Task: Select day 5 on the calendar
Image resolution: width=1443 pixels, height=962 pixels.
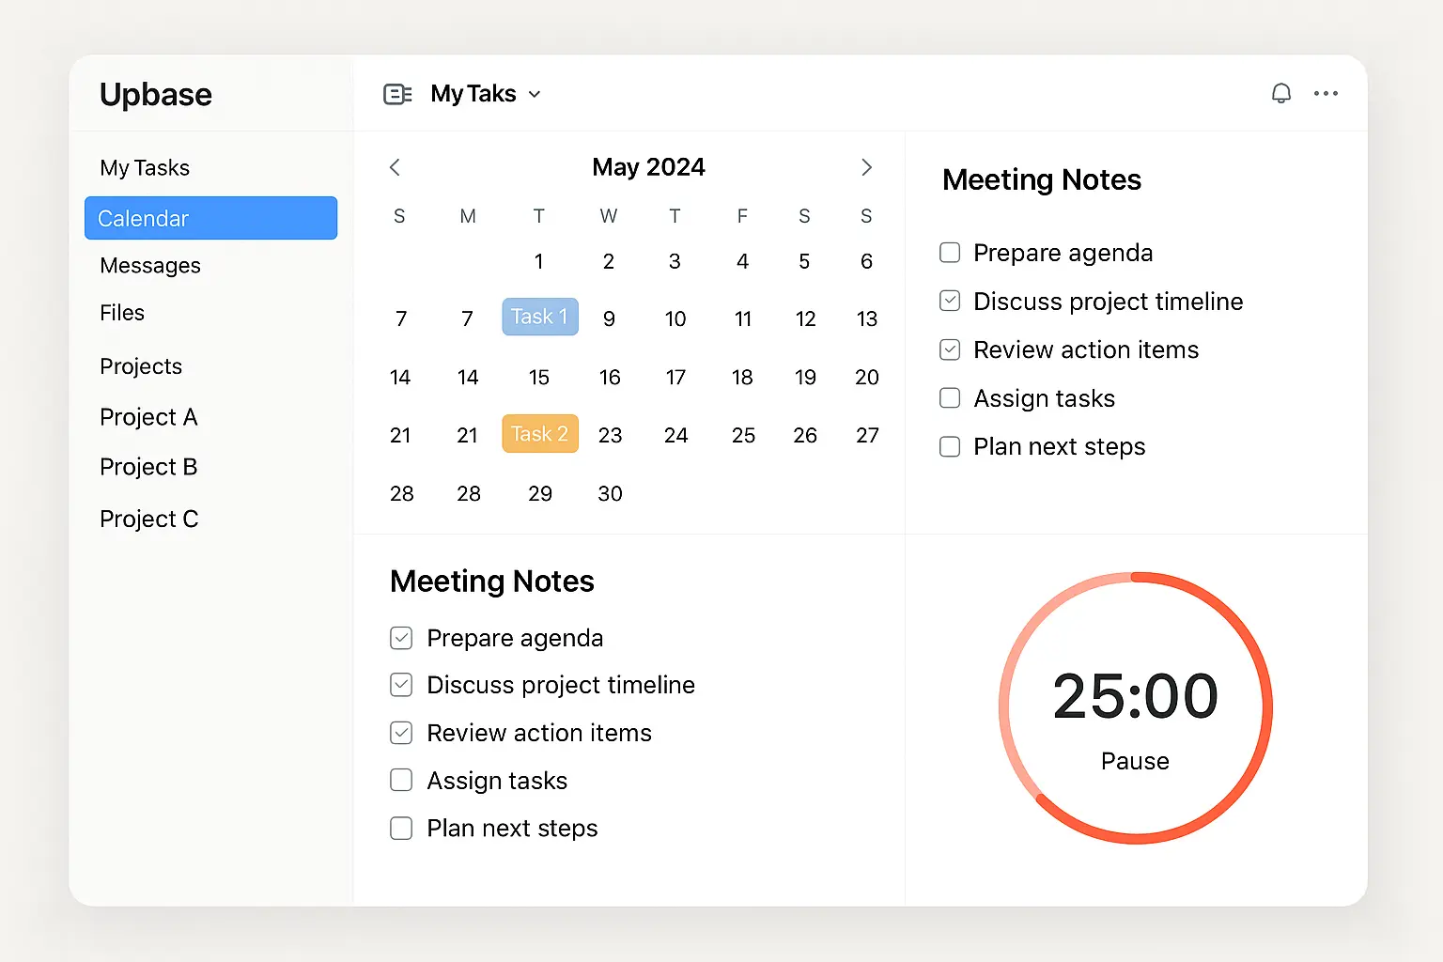Action: pyautogui.click(x=804, y=262)
